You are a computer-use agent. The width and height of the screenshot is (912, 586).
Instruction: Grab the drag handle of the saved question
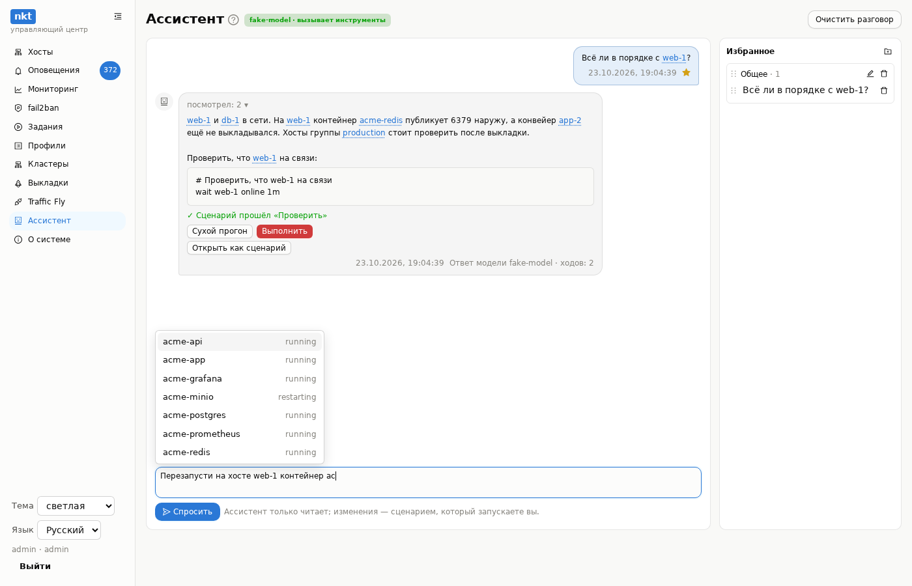coord(734,91)
